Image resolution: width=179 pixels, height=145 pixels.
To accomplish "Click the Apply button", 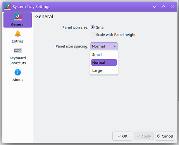I will pyautogui.click(x=144, y=136).
